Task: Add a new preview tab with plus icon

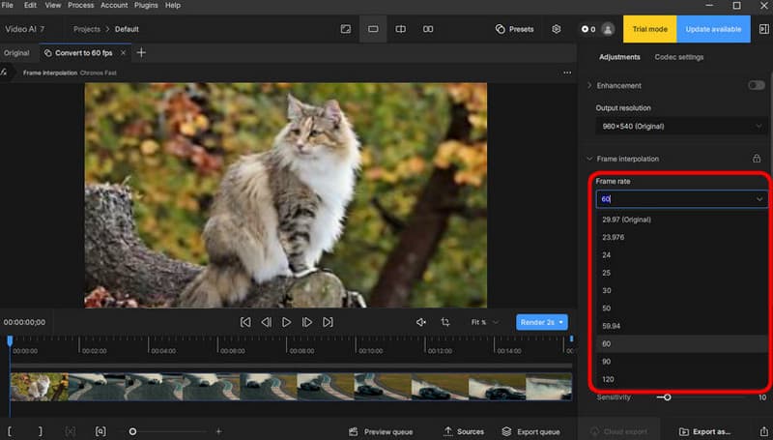Action: pos(141,52)
